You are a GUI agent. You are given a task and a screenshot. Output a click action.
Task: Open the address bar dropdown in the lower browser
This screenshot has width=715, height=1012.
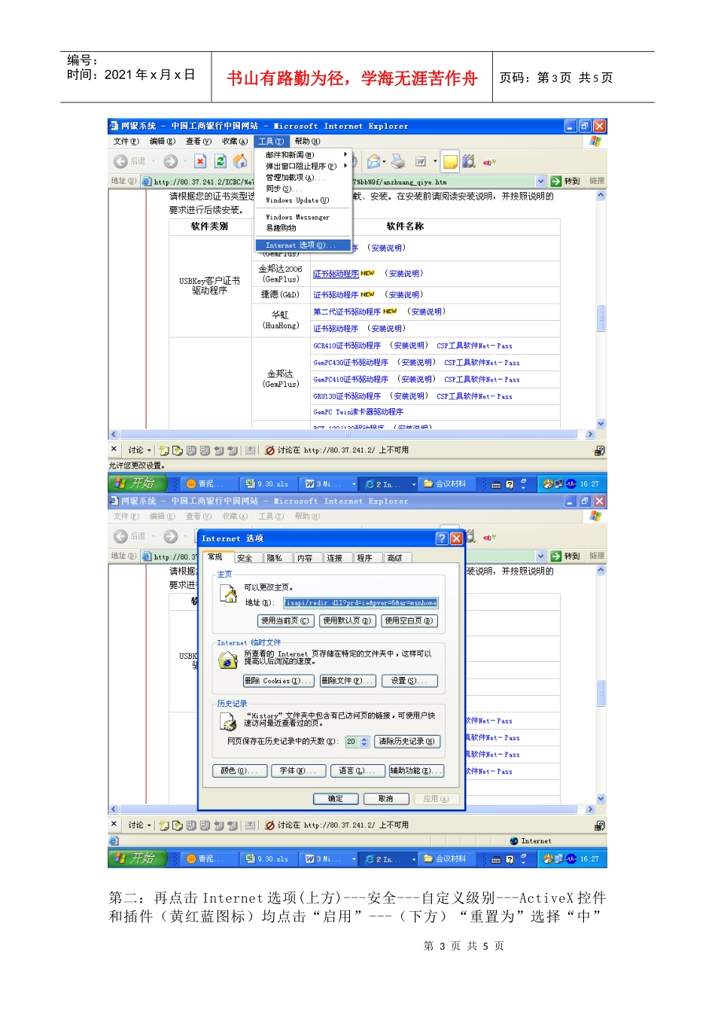tap(540, 556)
